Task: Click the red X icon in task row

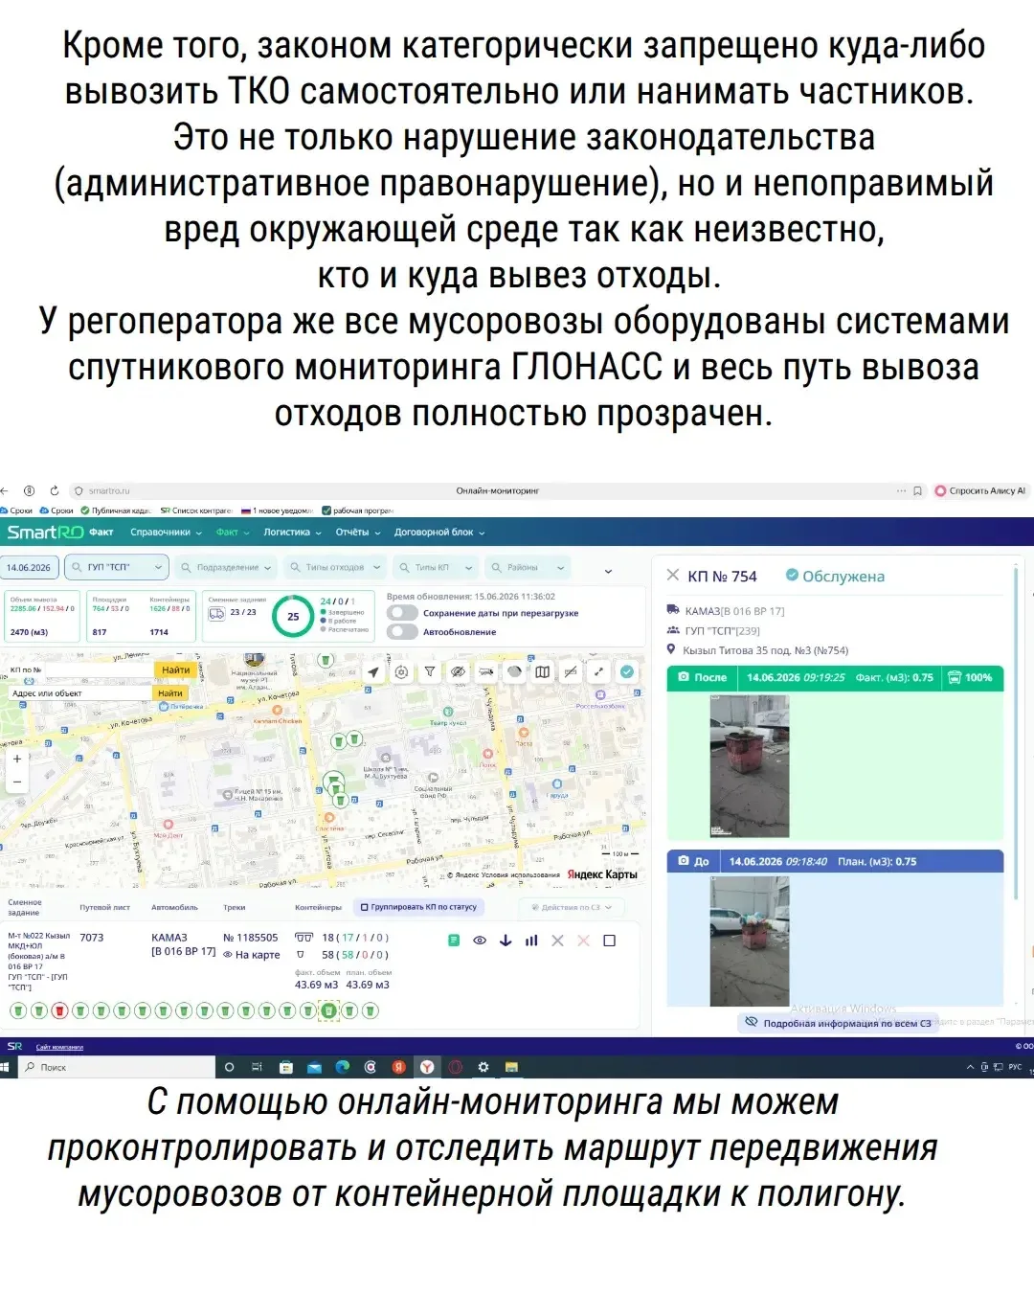Action: point(583,941)
